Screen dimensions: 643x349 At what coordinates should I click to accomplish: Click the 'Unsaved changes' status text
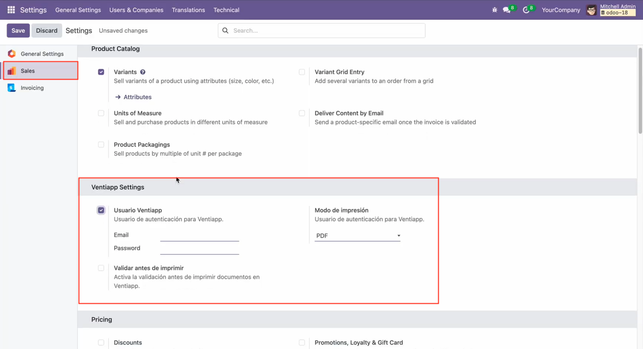[123, 30]
